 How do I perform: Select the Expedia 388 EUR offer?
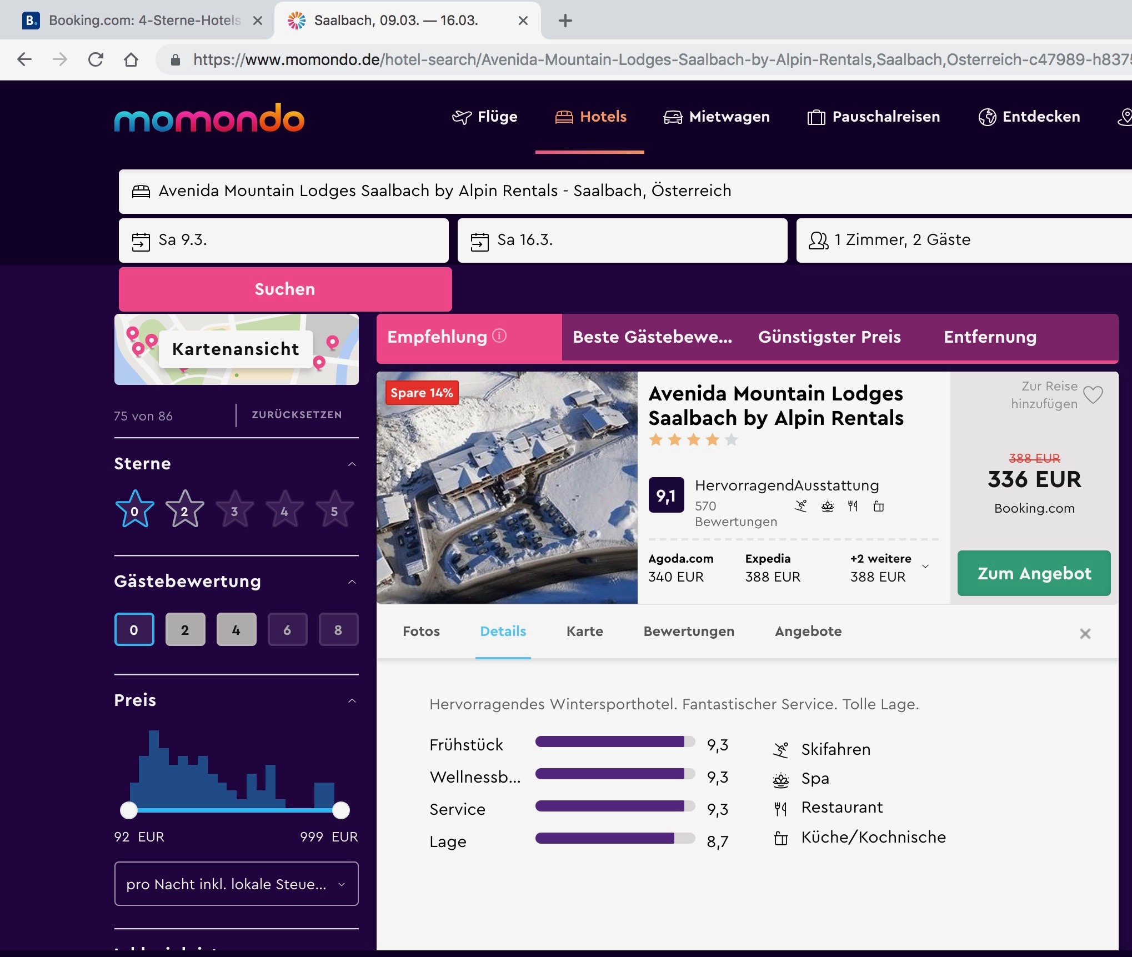pos(773,568)
